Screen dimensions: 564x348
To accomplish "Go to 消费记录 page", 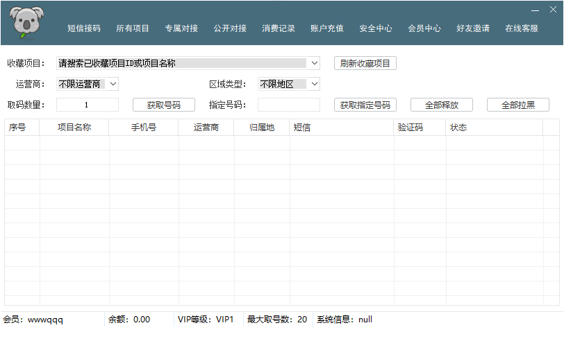I will (279, 28).
